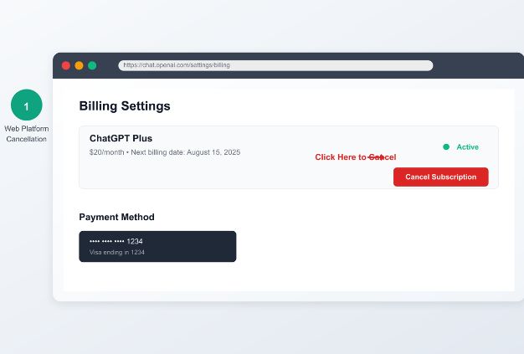
Task: Click the green maximize window dot
Action: pyautogui.click(x=92, y=65)
